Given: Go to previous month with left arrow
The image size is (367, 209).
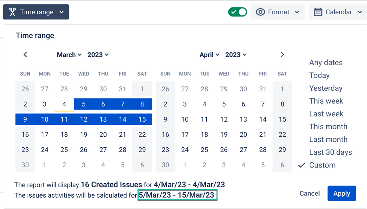Looking at the screenshot, I should tap(25, 55).
